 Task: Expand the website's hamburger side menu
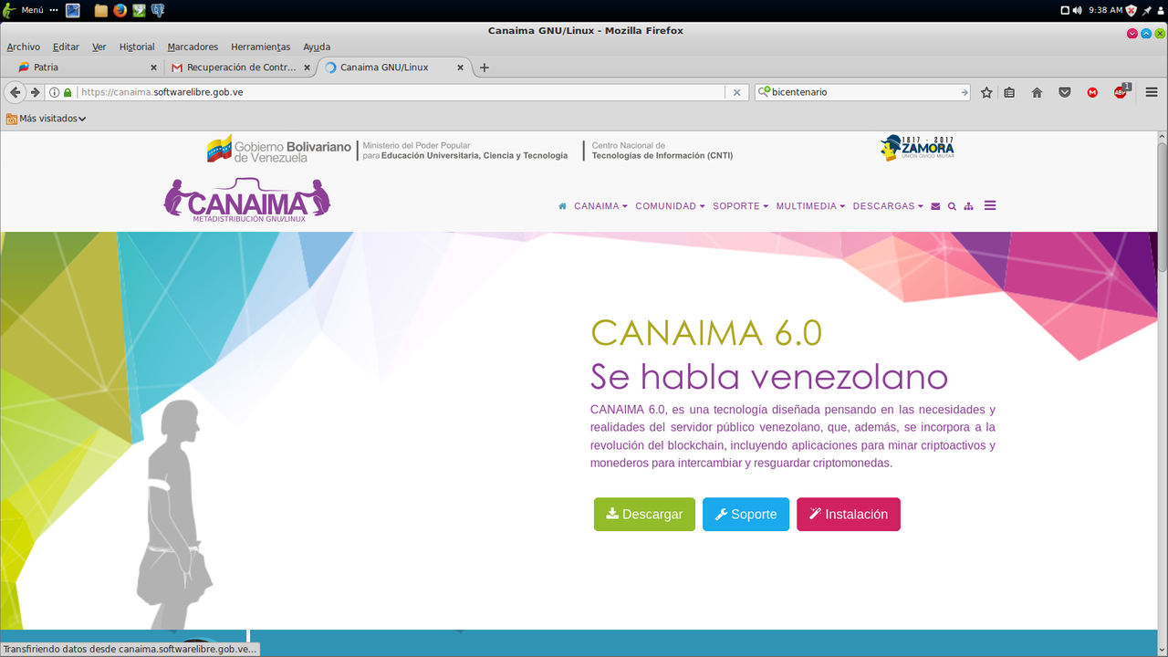pos(990,205)
